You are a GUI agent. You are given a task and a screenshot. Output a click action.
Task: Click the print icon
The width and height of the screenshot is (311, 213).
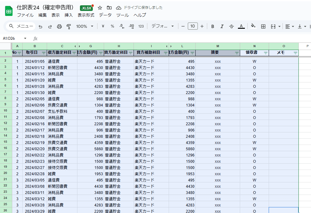pyautogui.click(x=59, y=26)
